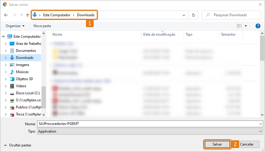Open the Vídeos folder in sidebar
The image size is (265, 152).
click(21, 86)
